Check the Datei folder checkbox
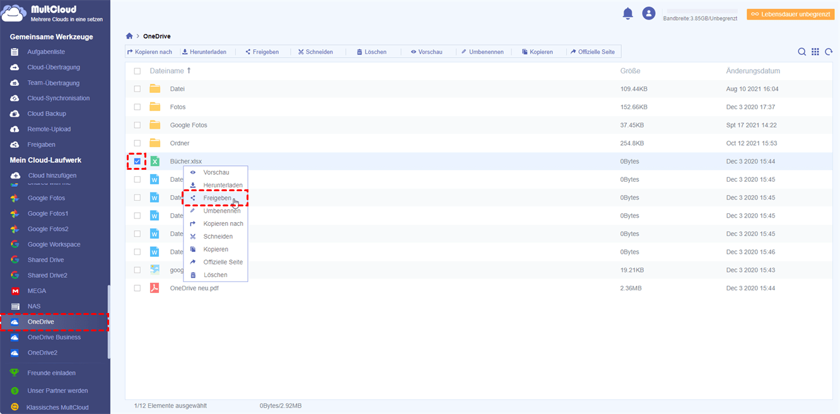The height and width of the screenshot is (414, 840). point(137,89)
